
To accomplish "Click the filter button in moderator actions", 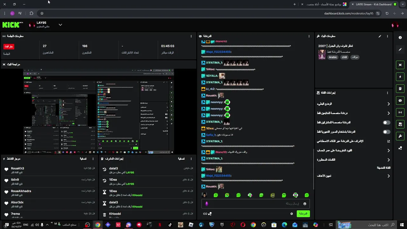I will pos(181,159).
